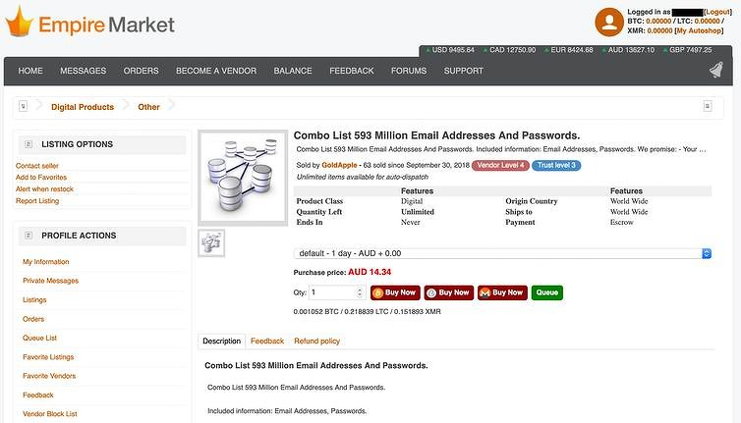Screen dimensions: 741x423
Task: Open Private Messages profile link
Action: [50, 281]
